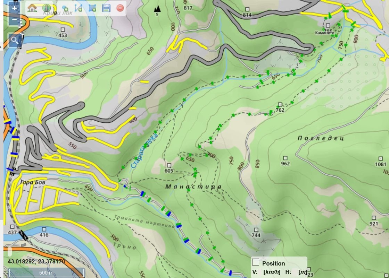
Task: Click the 962 elevation point marker
Action: 285,158
